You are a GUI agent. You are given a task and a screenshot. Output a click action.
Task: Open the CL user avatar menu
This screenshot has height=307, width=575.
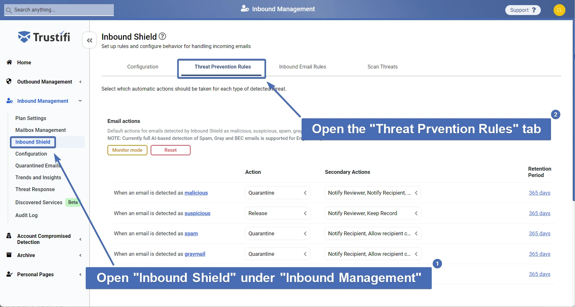(559, 10)
